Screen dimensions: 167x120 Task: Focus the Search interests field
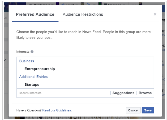tap(63, 93)
